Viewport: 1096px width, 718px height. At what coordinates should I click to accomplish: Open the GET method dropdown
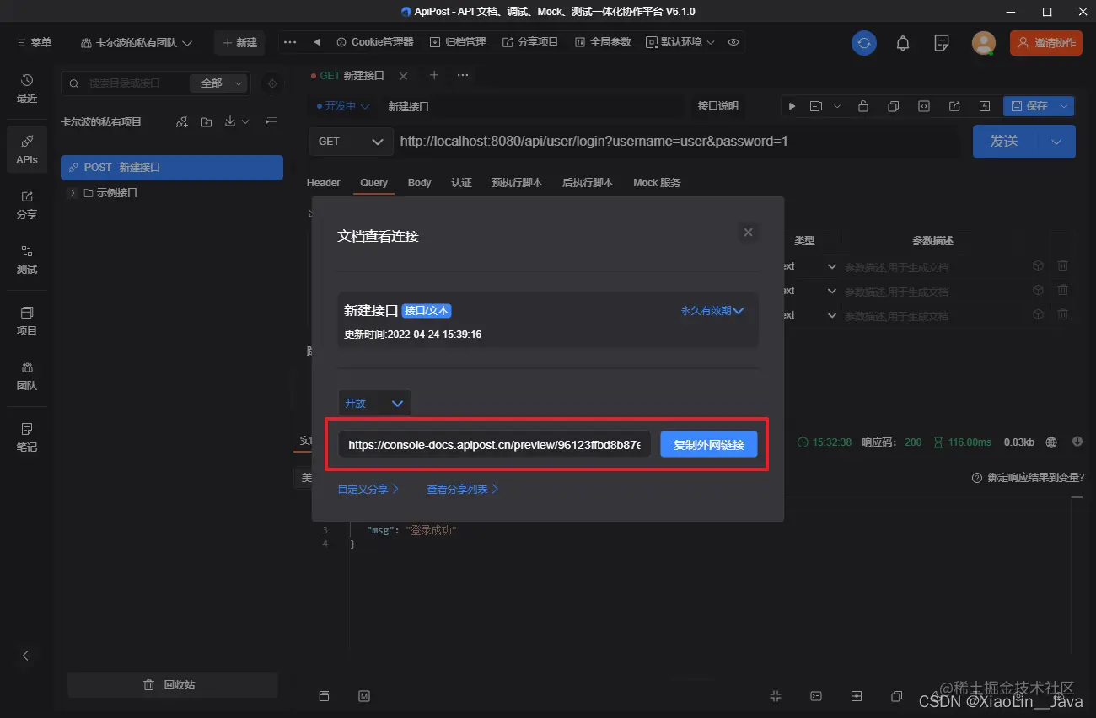(x=352, y=142)
